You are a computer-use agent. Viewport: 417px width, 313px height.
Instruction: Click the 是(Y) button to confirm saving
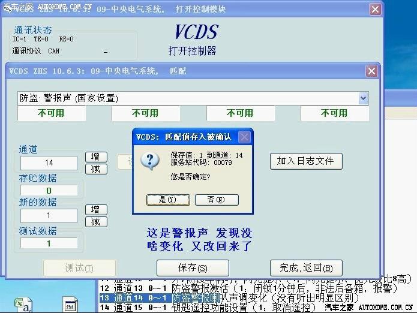pyautogui.click(x=164, y=200)
